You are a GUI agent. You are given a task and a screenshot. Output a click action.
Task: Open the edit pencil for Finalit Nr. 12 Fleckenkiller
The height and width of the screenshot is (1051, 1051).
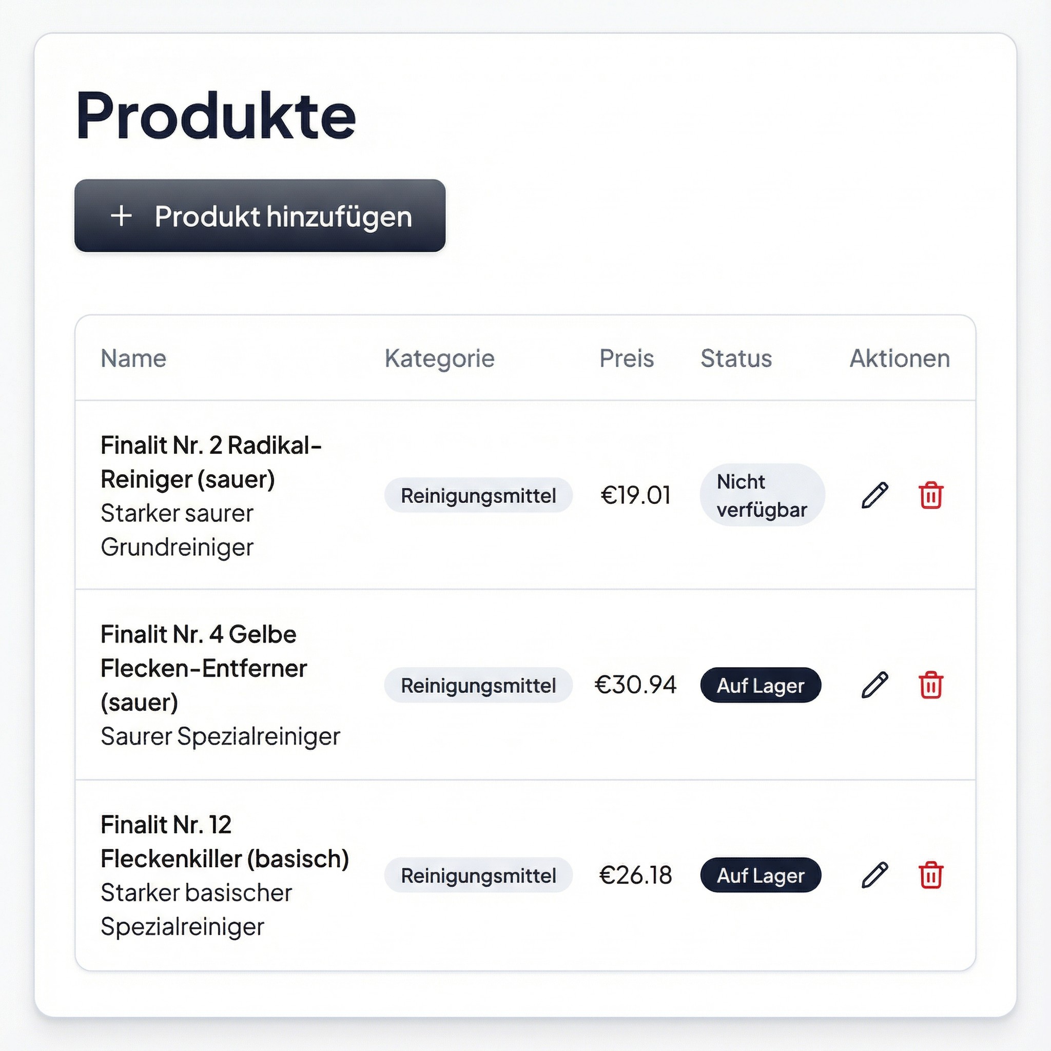(x=875, y=875)
